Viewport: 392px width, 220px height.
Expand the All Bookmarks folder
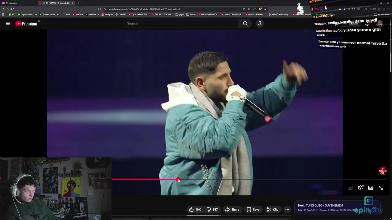coord(382,14)
